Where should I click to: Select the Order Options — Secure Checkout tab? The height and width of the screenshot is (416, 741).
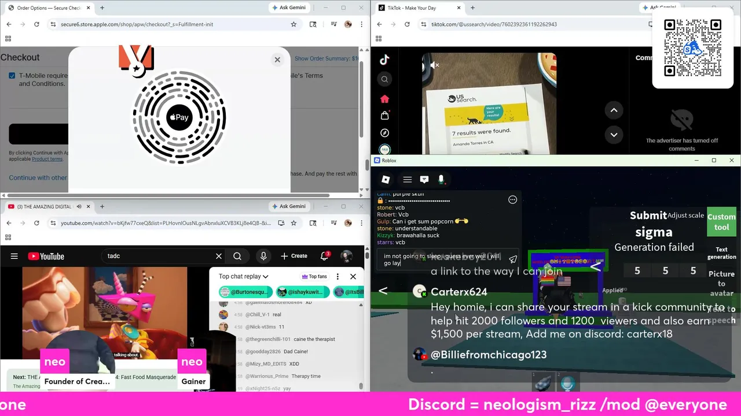tap(48, 8)
